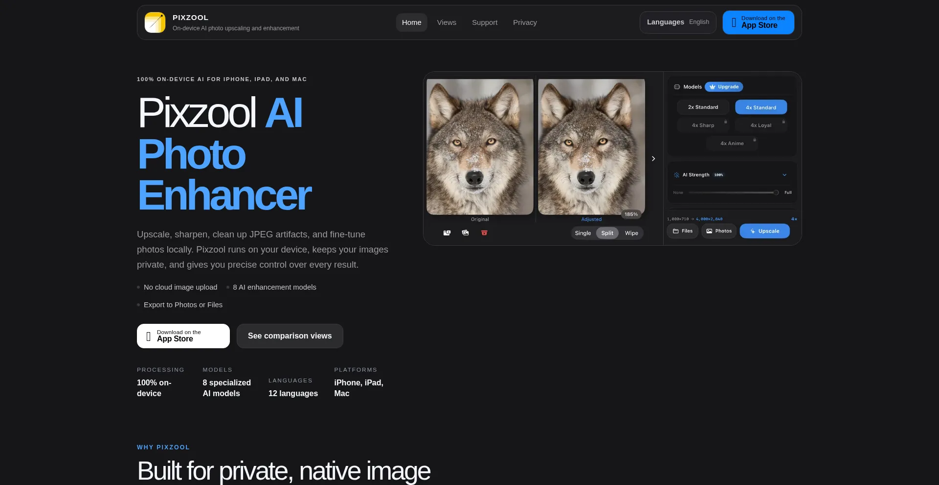Click See comparison views button
The image size is (939, 485).
pyautogui.click(x=290, y=336)
